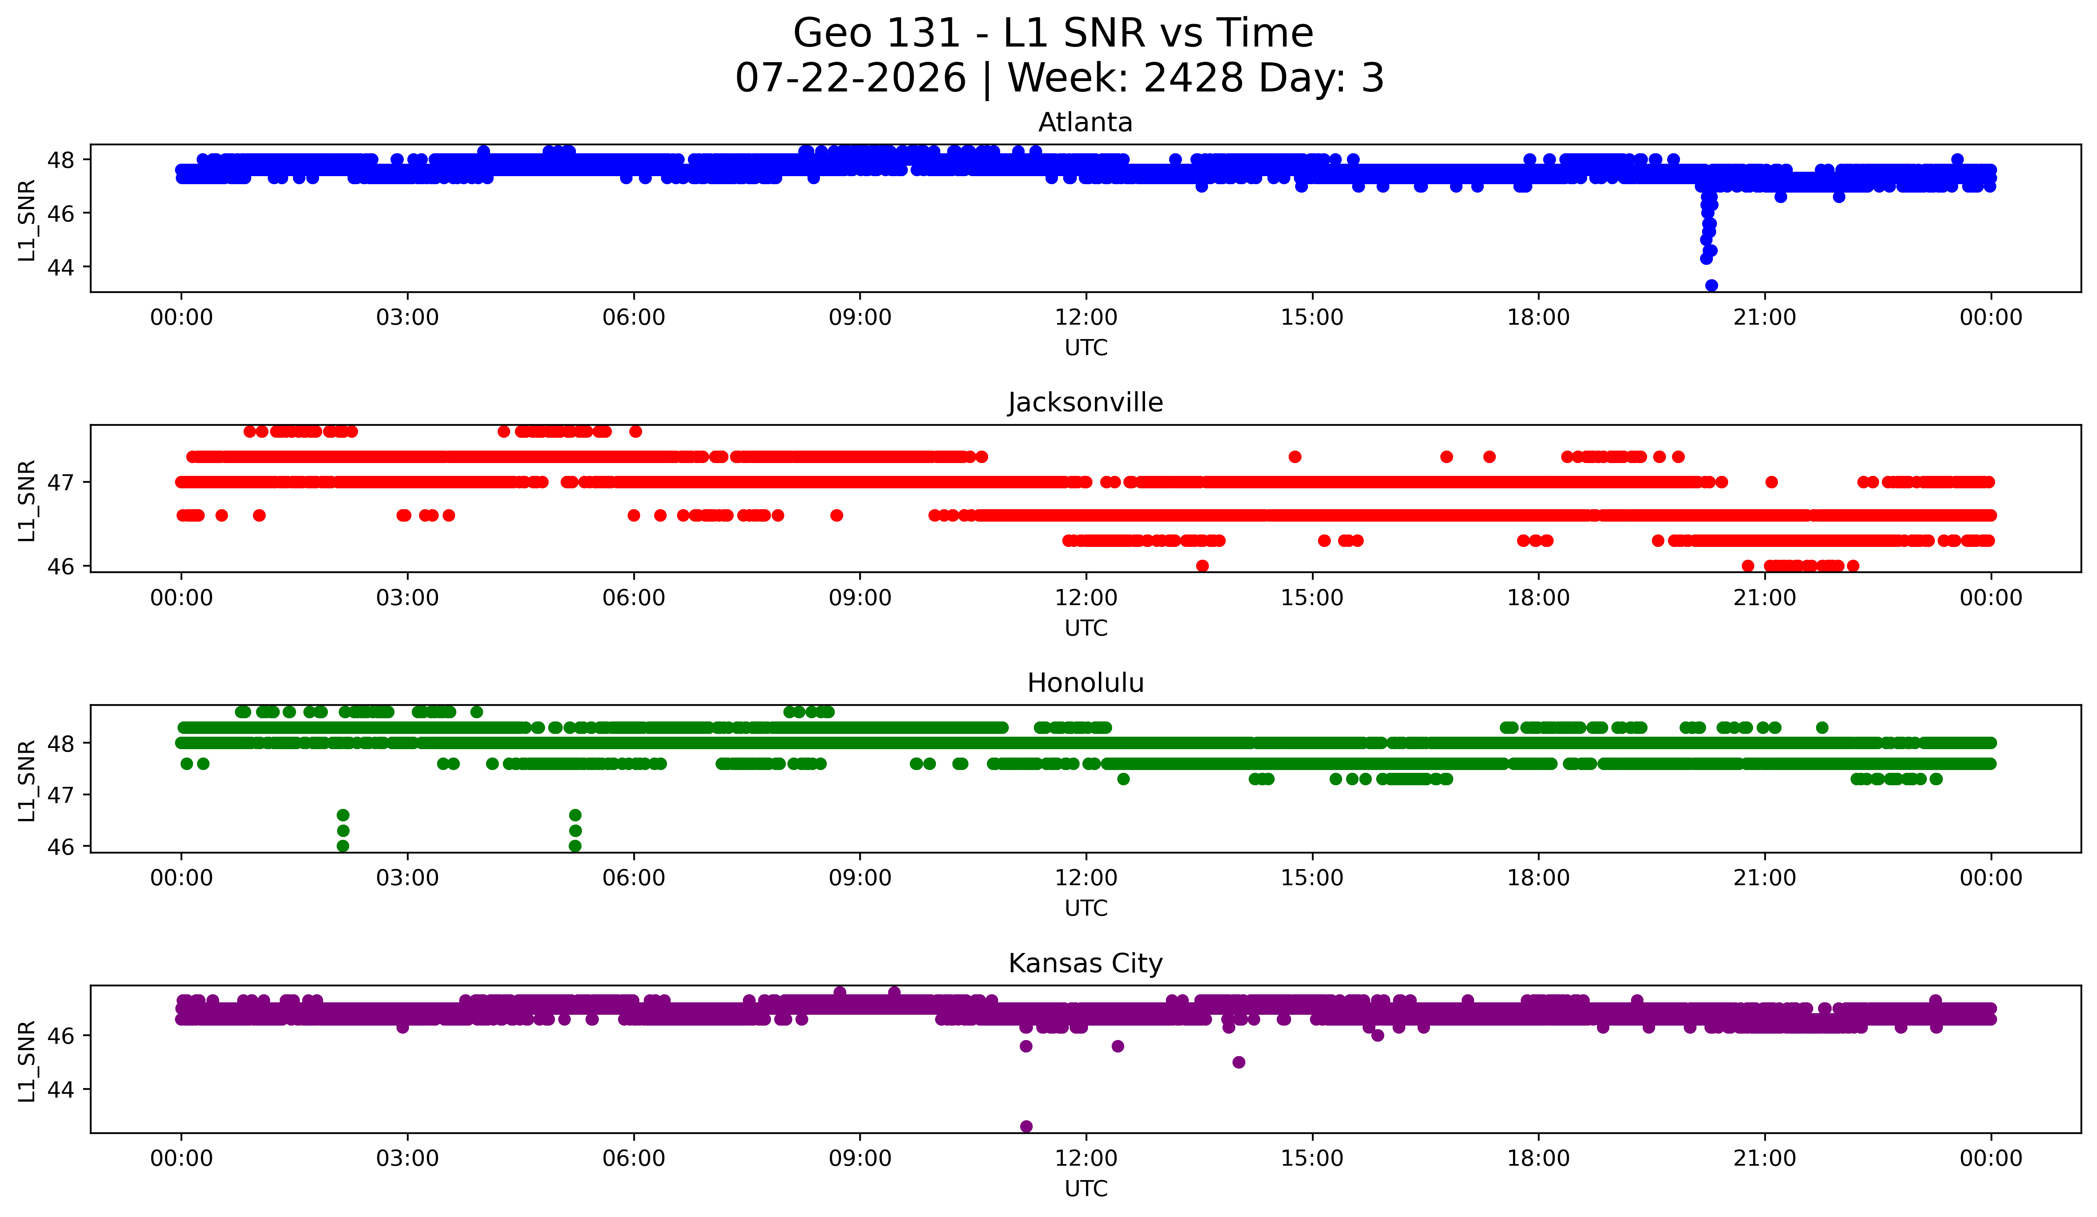Click the isolated red point at 46 near 13:30

1202,566
